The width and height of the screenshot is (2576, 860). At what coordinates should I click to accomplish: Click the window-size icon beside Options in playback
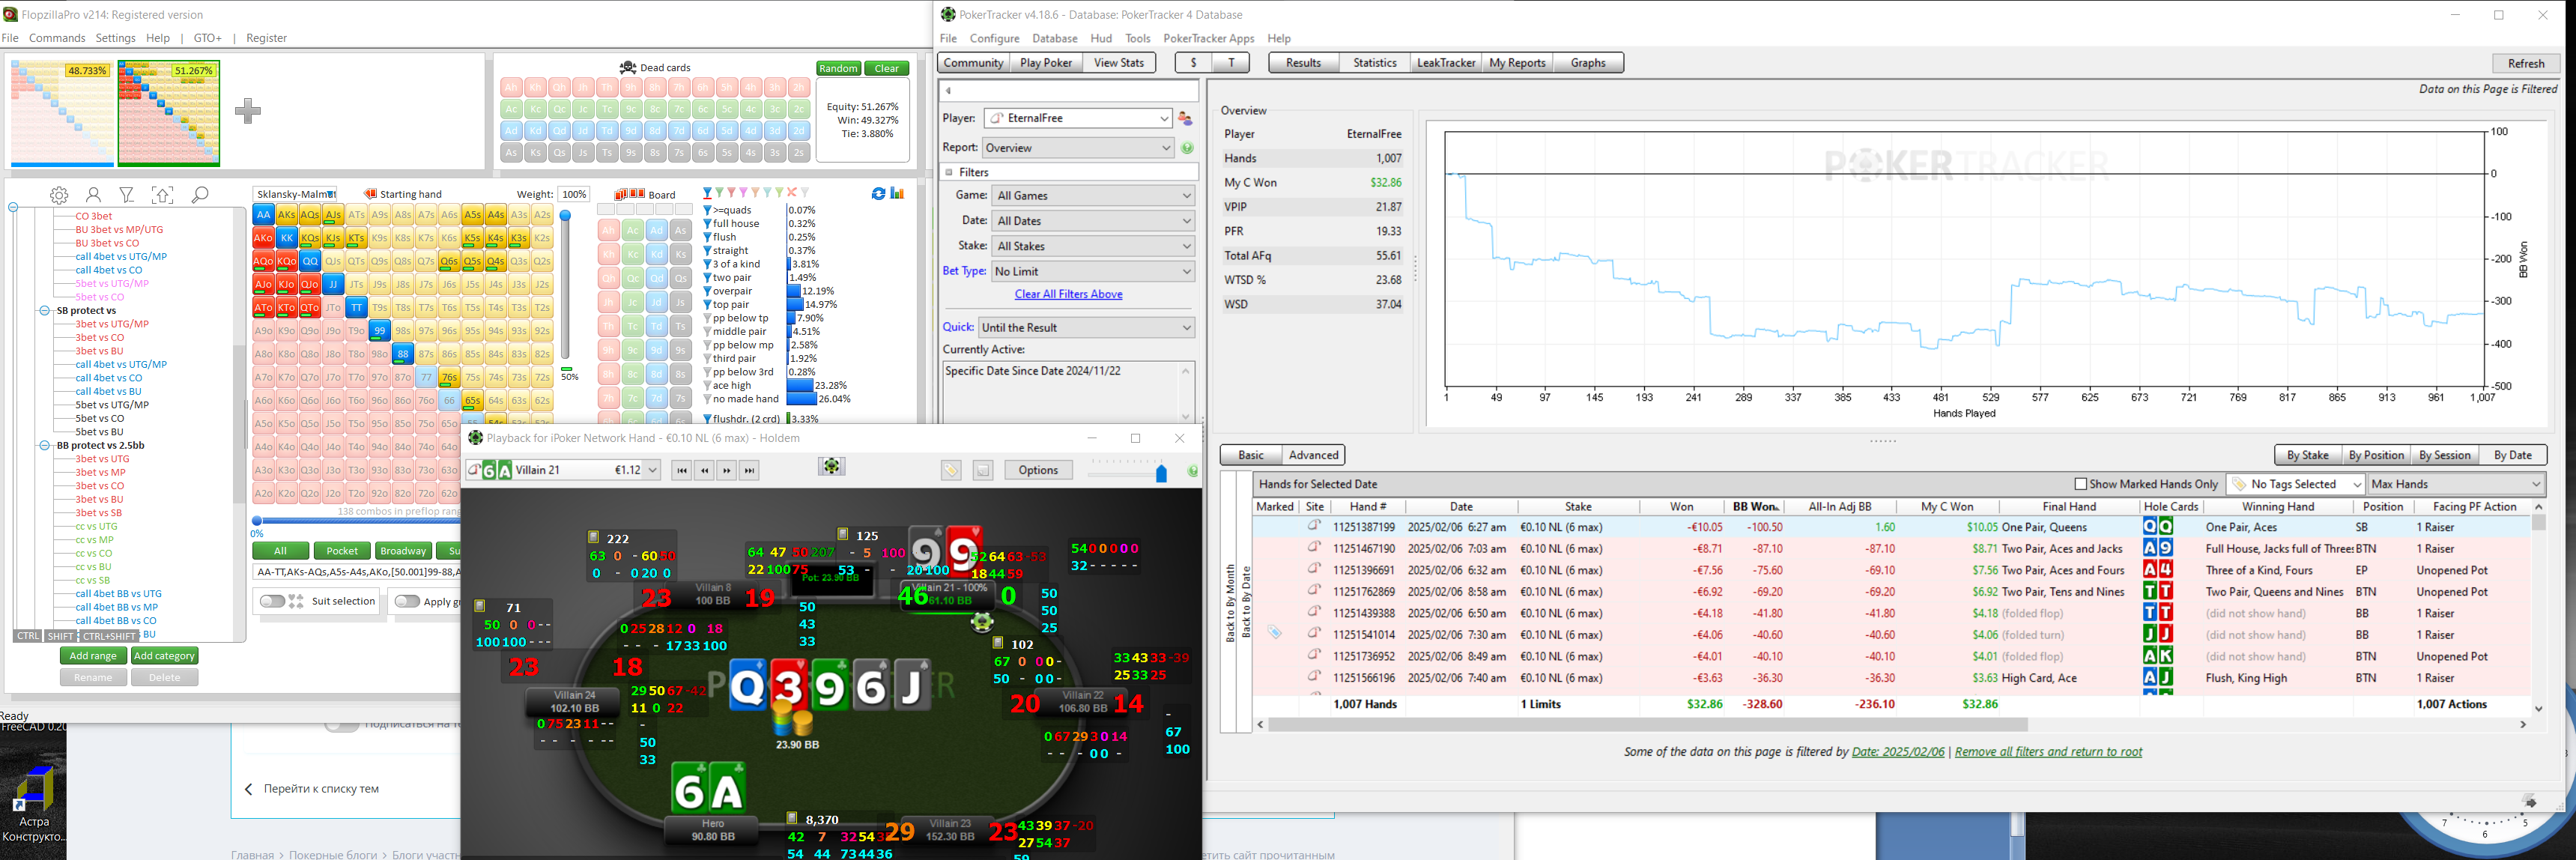[983, 470]
